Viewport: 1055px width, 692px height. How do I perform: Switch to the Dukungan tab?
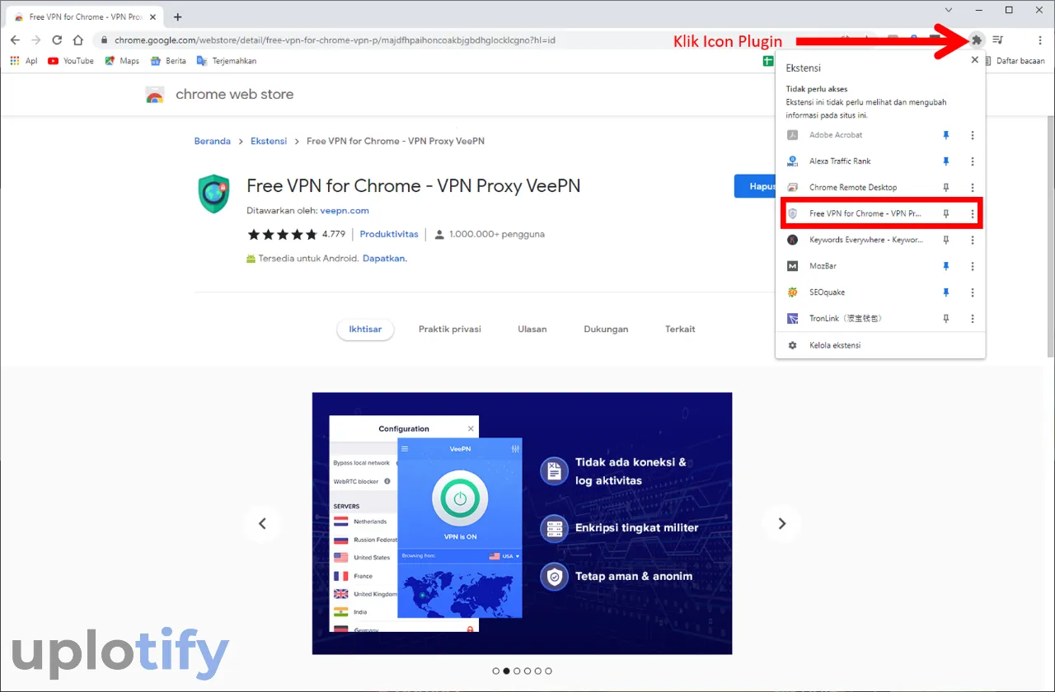606,330
